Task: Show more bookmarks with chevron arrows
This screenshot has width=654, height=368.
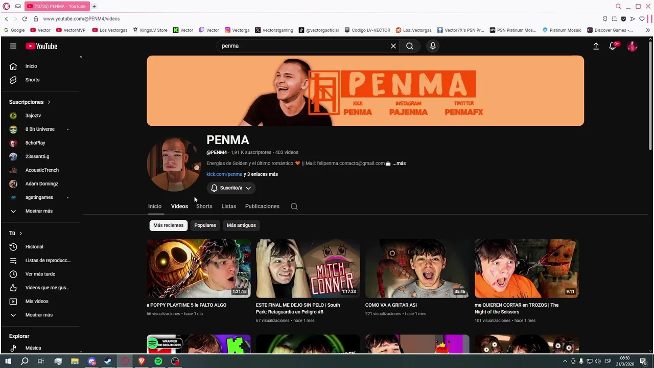Action: click(x=648, y=30)
